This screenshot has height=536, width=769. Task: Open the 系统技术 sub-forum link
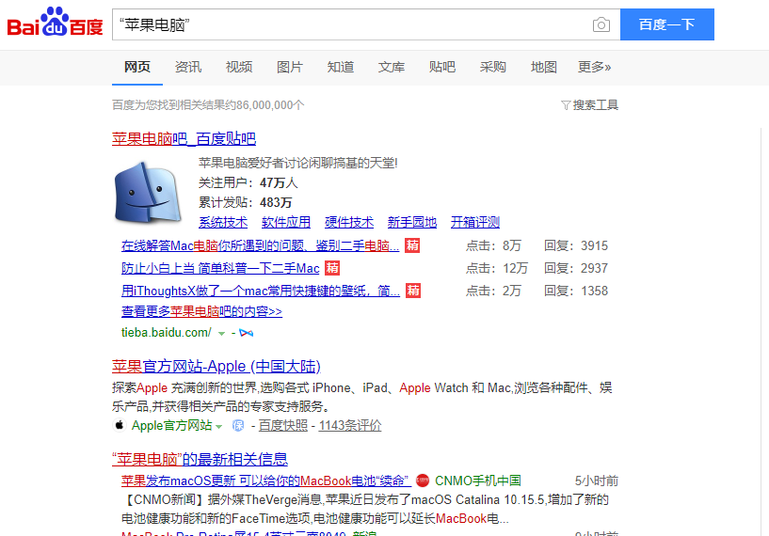pyautogui.click(x=223, y=223)
